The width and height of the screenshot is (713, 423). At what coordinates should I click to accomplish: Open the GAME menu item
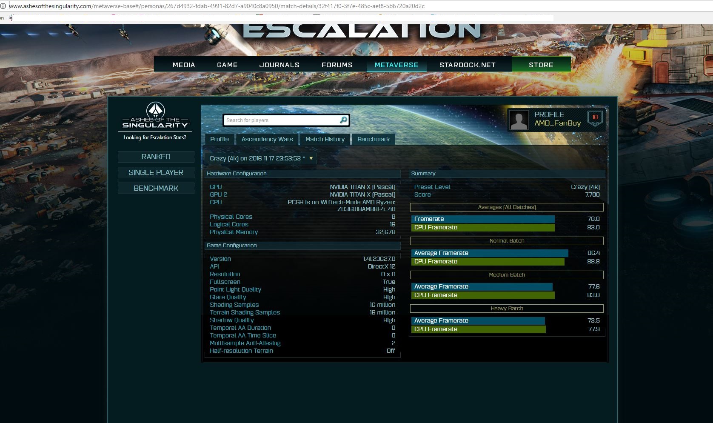pos(227,65)
